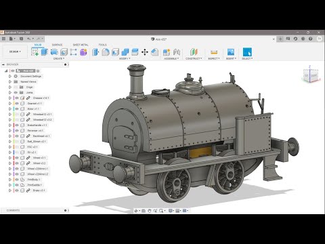Open the Viewports layout icon
Screen dimensions: 325x244
click(184, 211)
